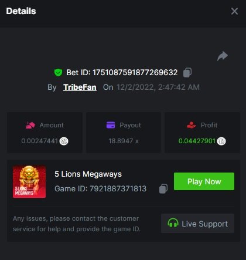
Task: Close the Details dialog
Action: pos(234,11)
